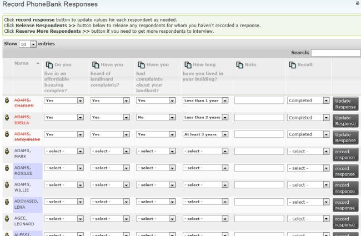Click the copy icon for 'heard of landlord complaints' column

point(95,65)
